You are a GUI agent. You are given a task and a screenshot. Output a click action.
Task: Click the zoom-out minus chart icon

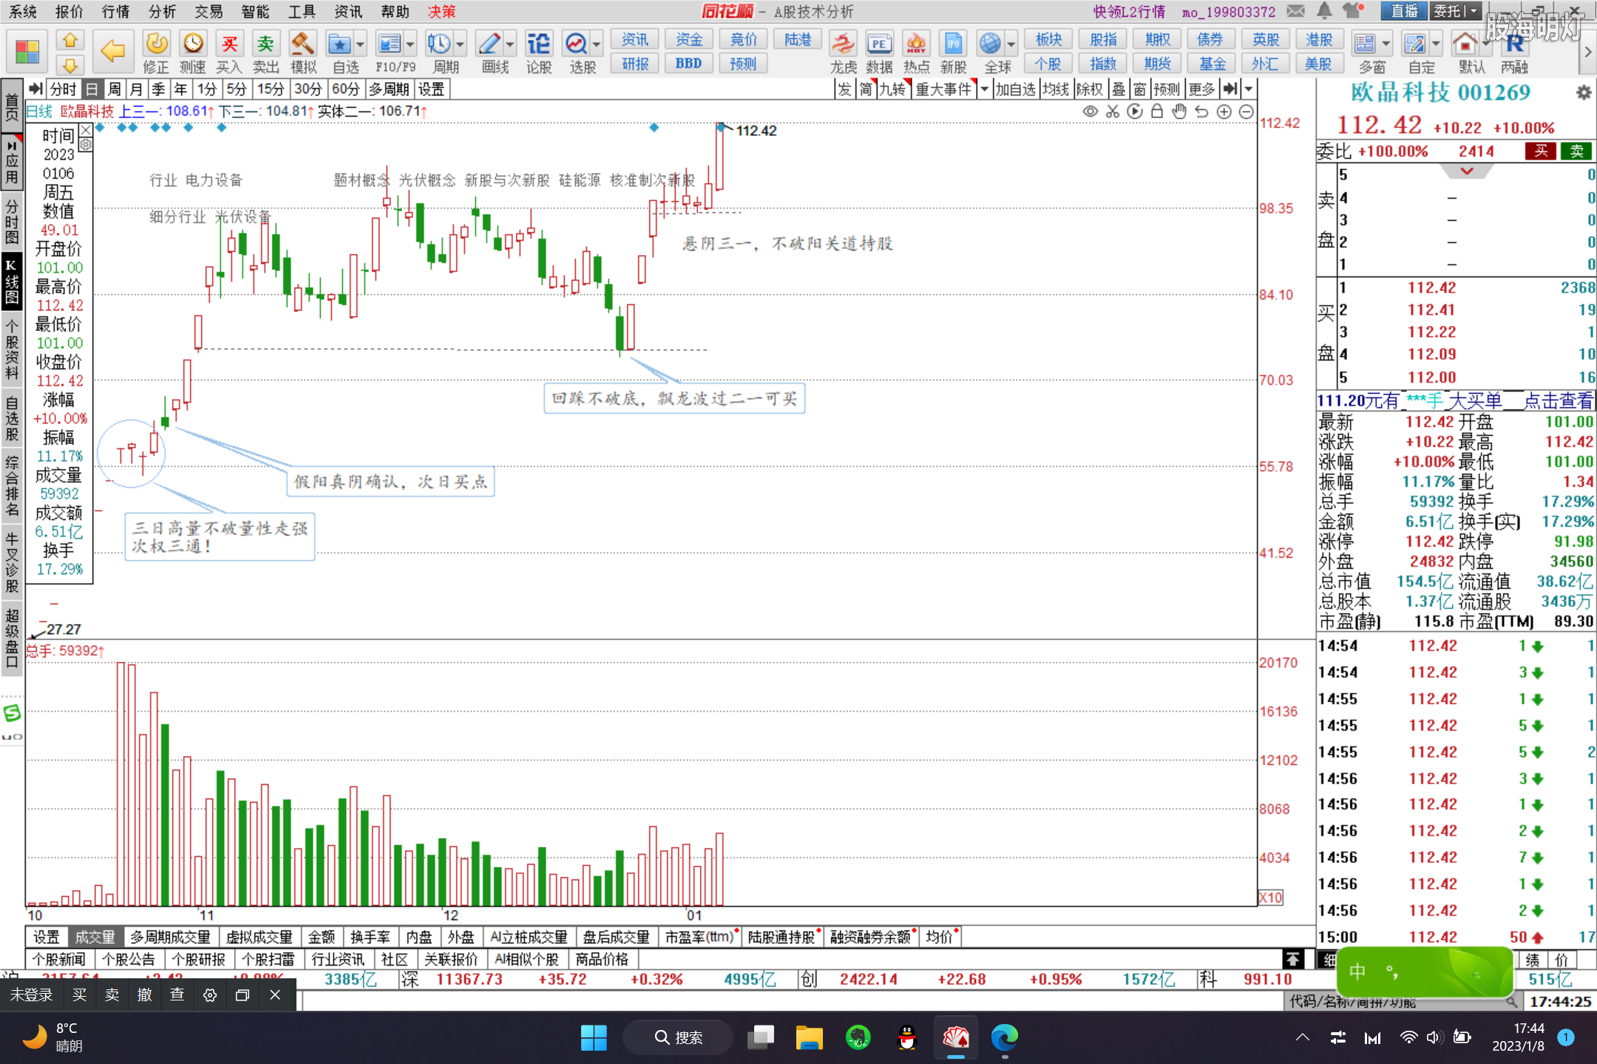1246,112
